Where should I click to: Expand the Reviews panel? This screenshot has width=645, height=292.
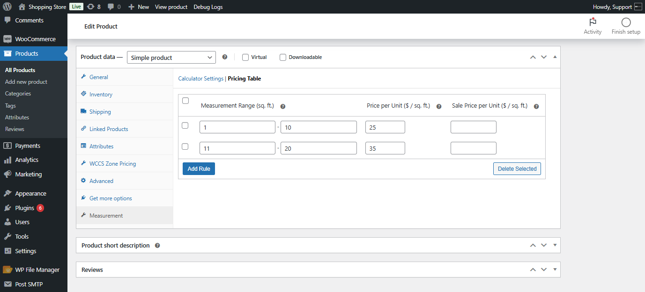555,269
